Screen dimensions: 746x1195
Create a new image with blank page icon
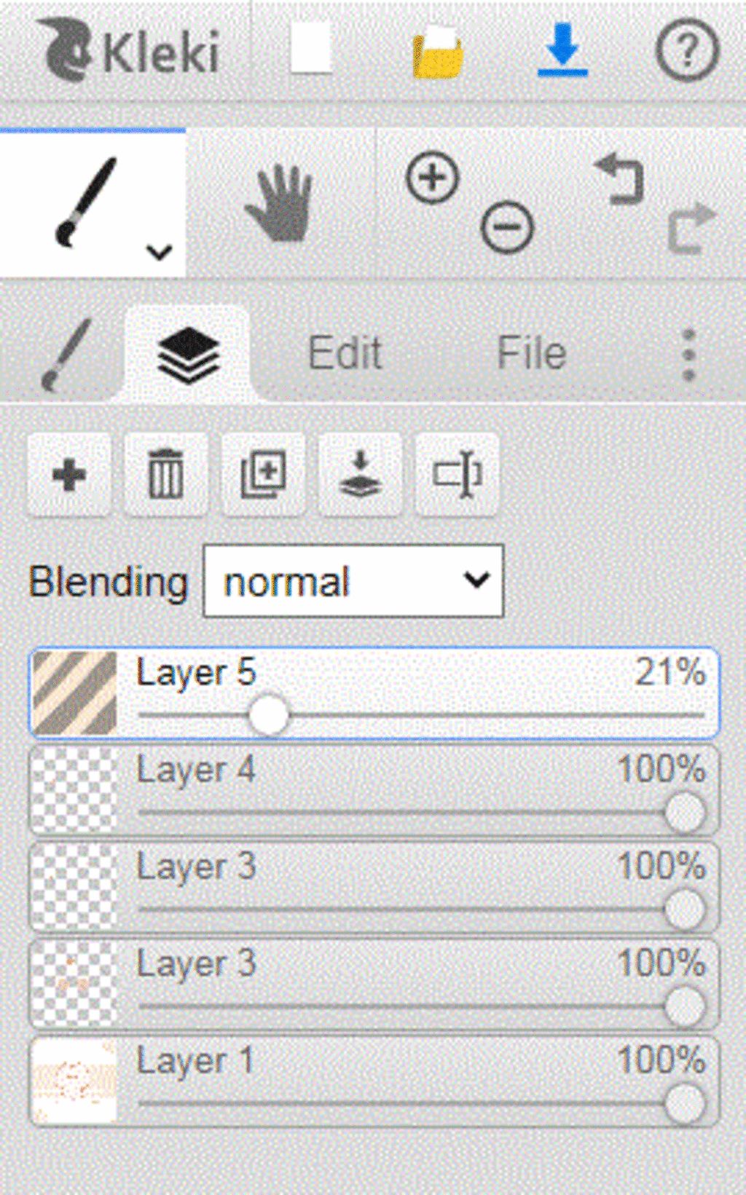[311, 49]
